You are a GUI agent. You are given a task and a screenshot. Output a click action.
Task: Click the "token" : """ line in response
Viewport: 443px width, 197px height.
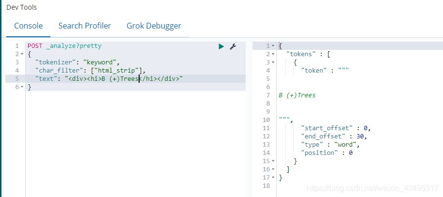tap(325, 71)
